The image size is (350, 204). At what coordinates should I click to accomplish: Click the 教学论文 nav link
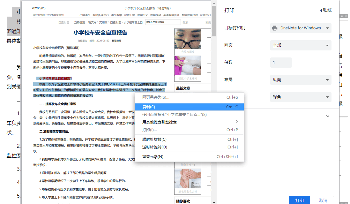click(143, 15)
